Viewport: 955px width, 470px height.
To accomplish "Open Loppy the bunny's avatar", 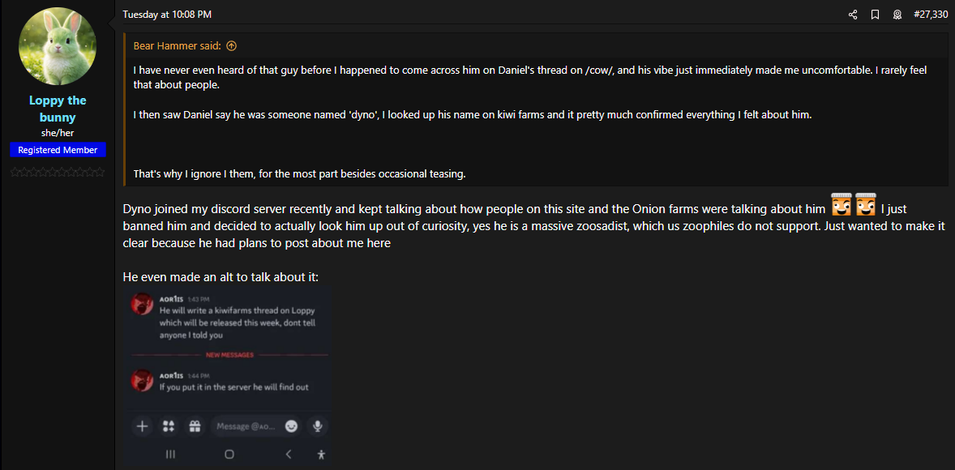I will [x=58, y=46].
